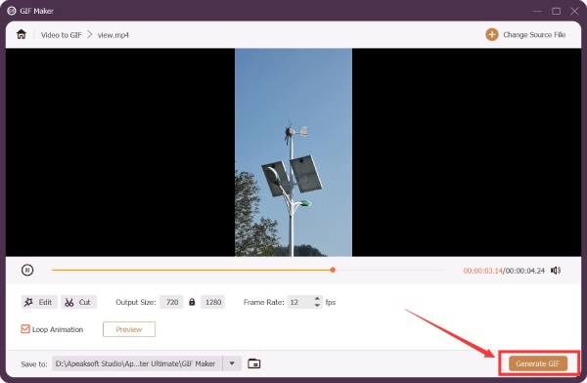
Task: Mute the audio with speaker icon
Action: click(556, 270)
